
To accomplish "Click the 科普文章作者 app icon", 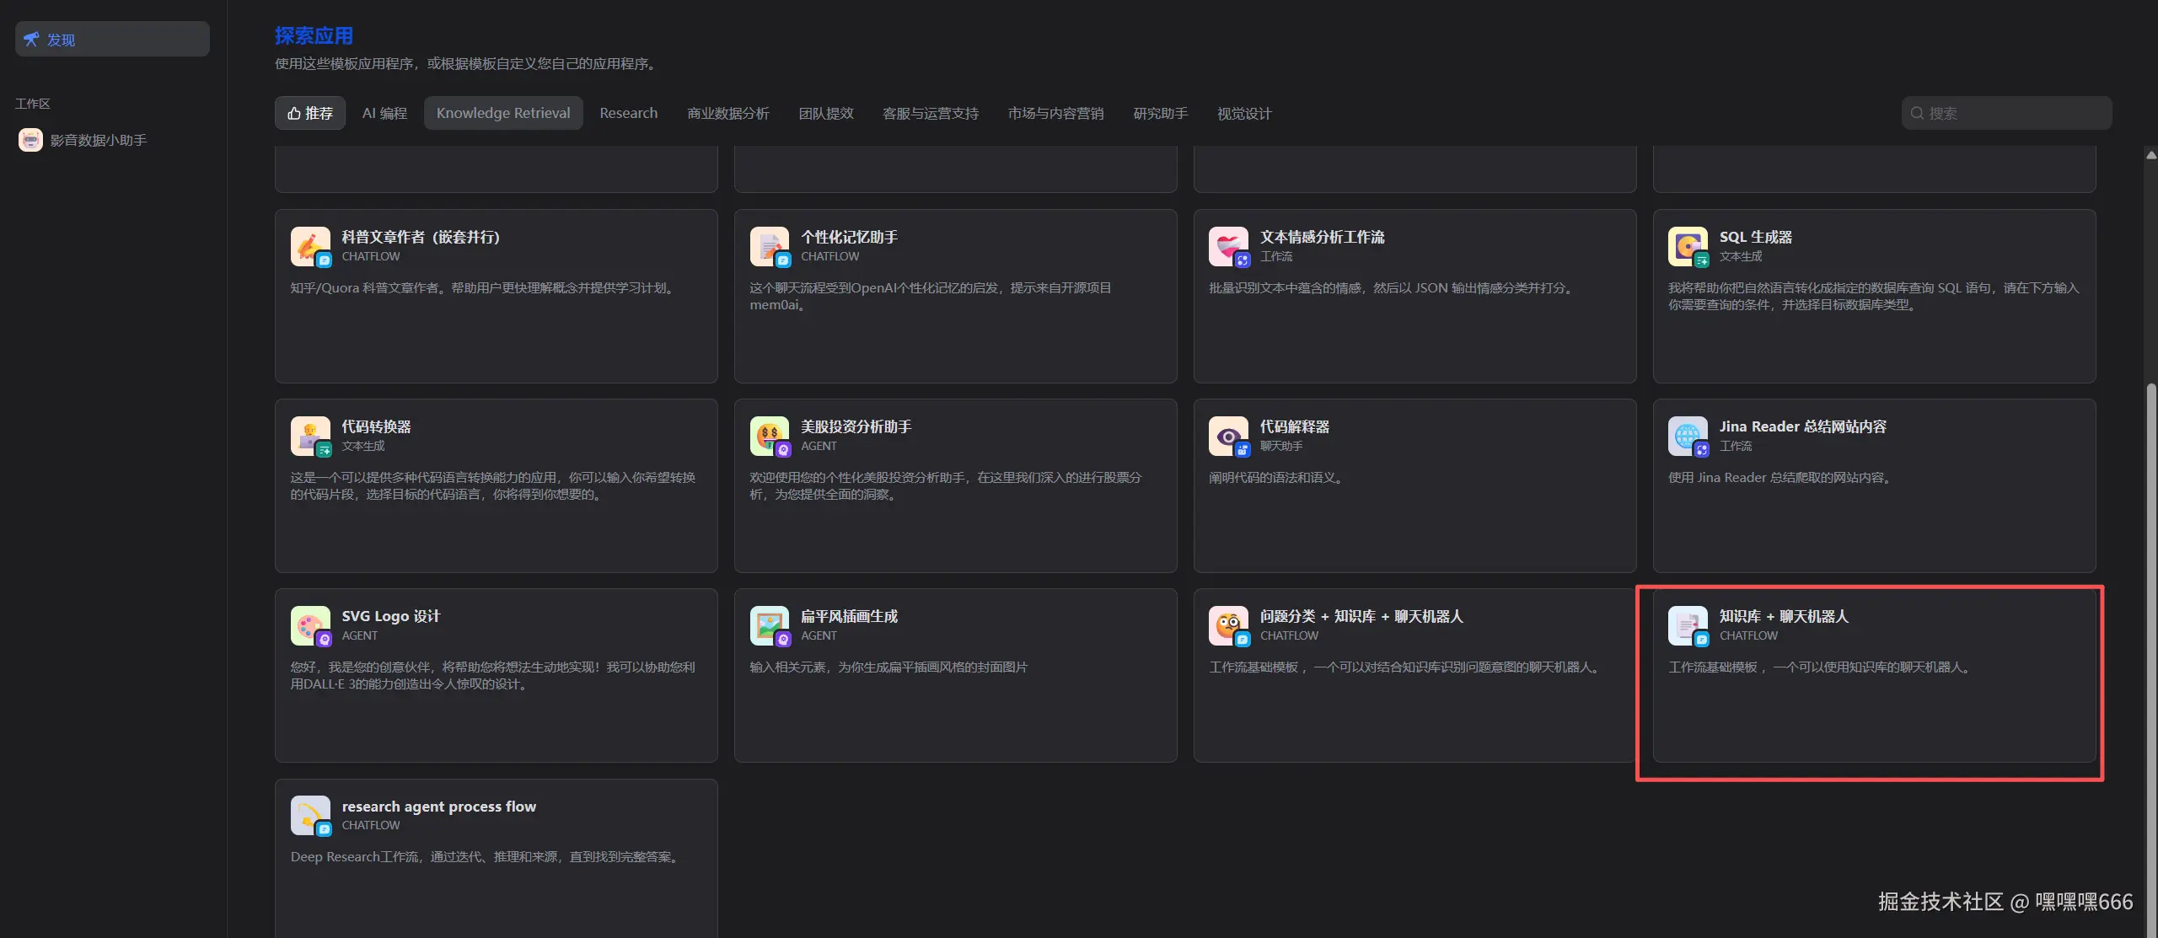I will point(310,246).
